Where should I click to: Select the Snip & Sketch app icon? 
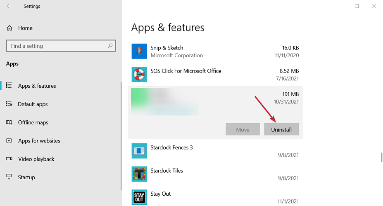[139, 51]
